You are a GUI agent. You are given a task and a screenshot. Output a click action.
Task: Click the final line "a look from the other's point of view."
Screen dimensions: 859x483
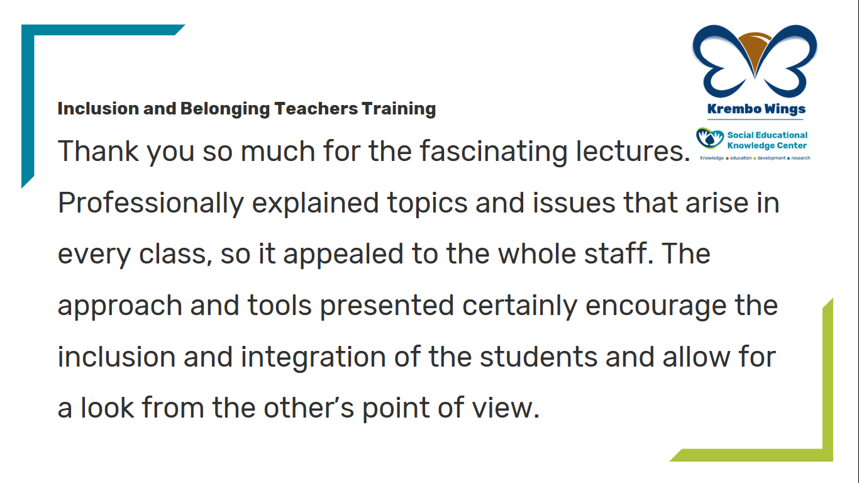(299, 409)
